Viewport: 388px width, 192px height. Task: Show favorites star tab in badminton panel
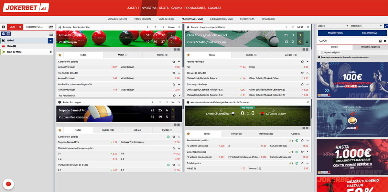click(x=189, y=55)
